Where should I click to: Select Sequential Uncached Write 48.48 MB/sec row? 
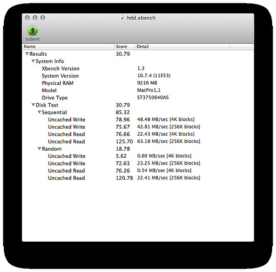138,120
